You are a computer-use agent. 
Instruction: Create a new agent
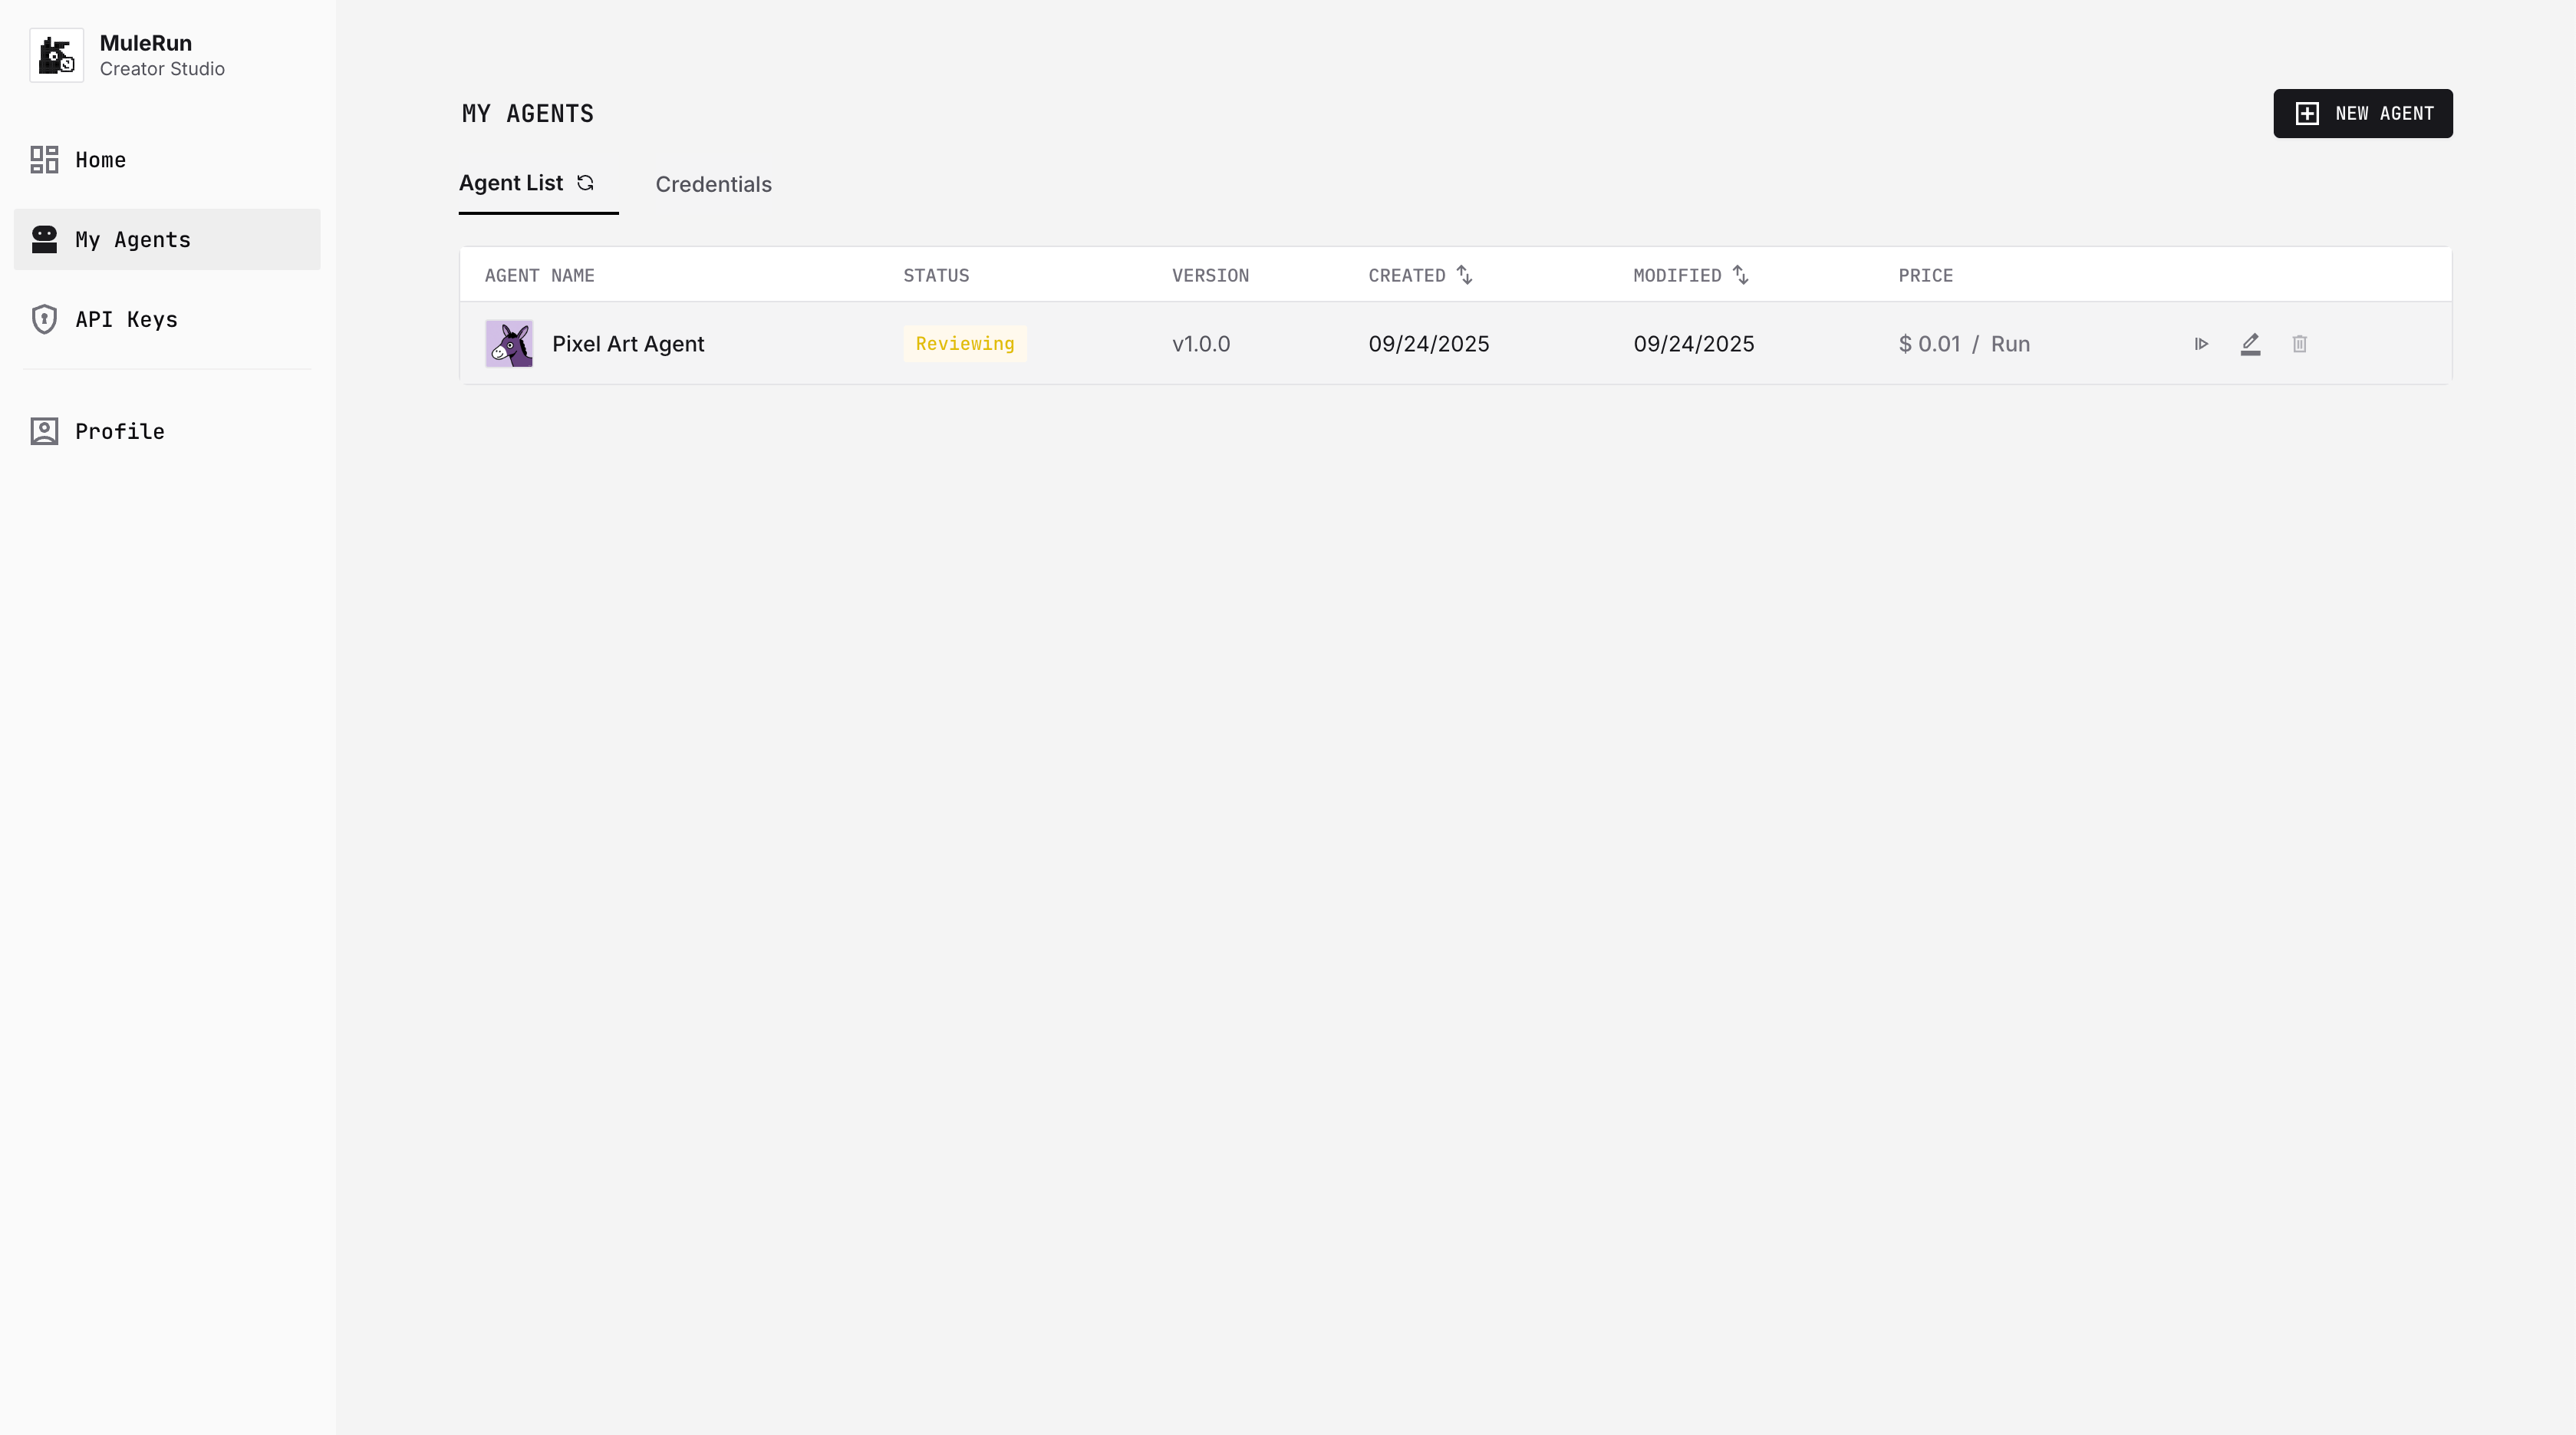pyautogui.click(x=2362, y=114)
